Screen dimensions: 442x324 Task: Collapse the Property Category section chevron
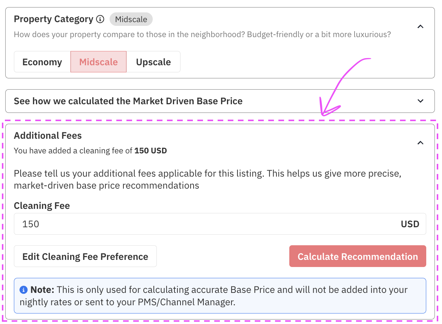click(421, 27)
